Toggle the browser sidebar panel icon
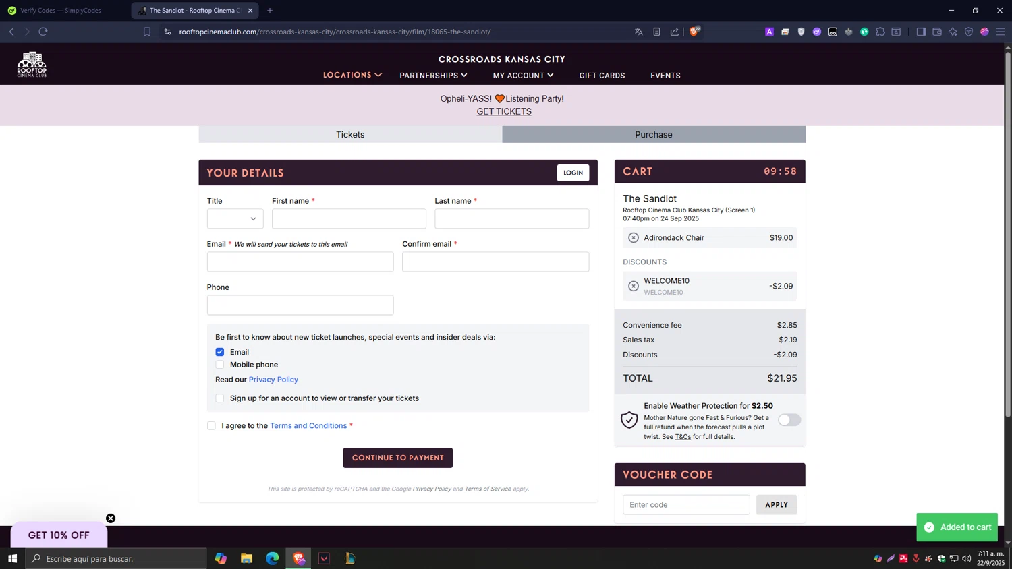 point(921,32)
